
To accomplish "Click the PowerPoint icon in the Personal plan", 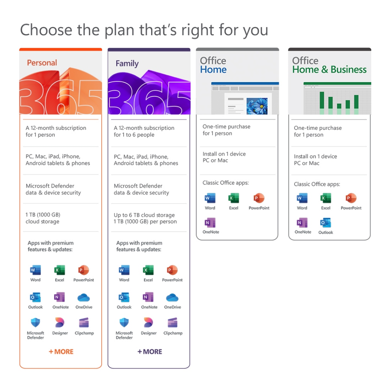I will coord(84,270).
